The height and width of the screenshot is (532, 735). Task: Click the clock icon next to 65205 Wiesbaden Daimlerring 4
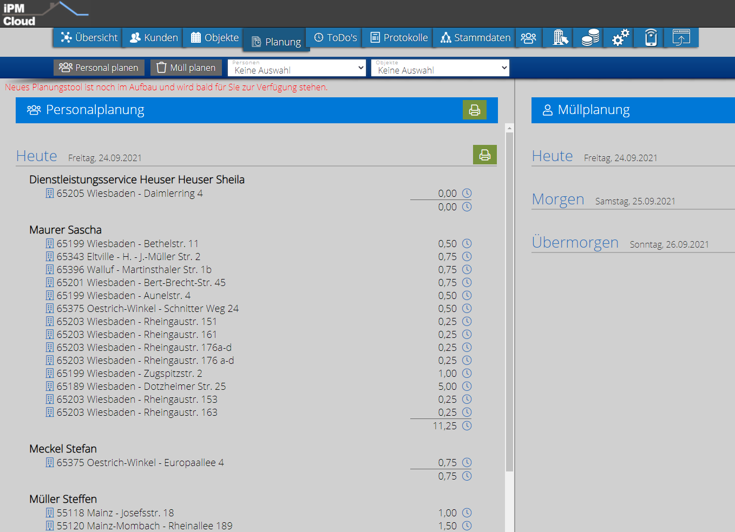coord(467,193)
